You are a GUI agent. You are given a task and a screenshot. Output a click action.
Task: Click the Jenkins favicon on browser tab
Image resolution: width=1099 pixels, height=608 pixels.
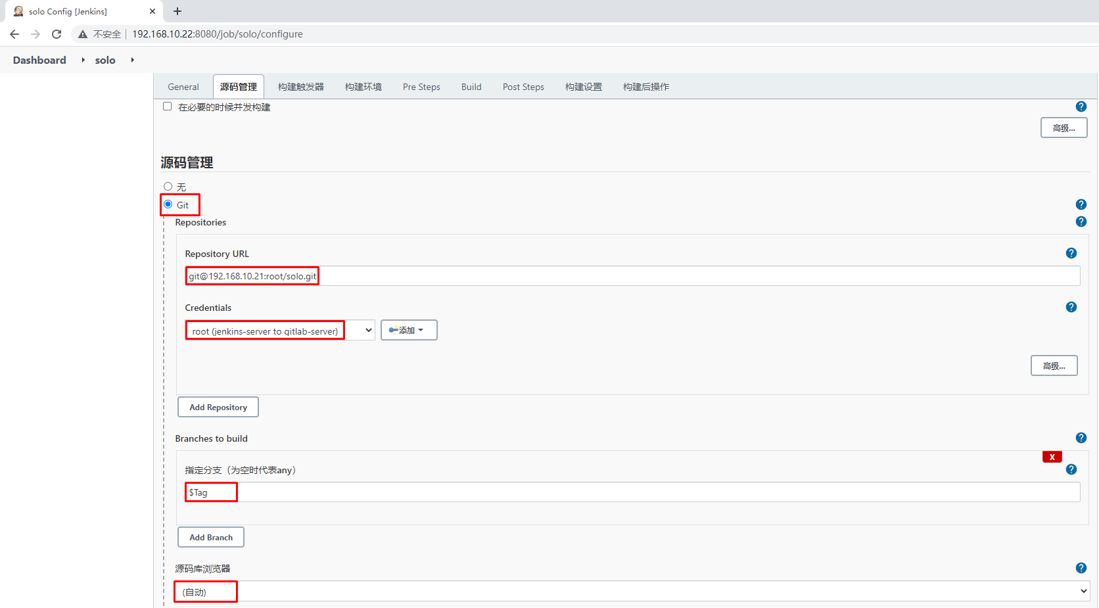point(18,11)
